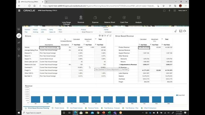Click the form Refresh arrow icon
The image size is (205, 115).
184,31
